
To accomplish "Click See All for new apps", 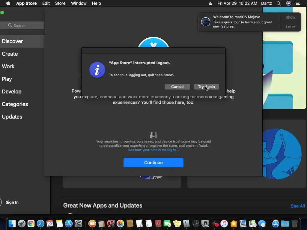I will click(x=298, y=206).
